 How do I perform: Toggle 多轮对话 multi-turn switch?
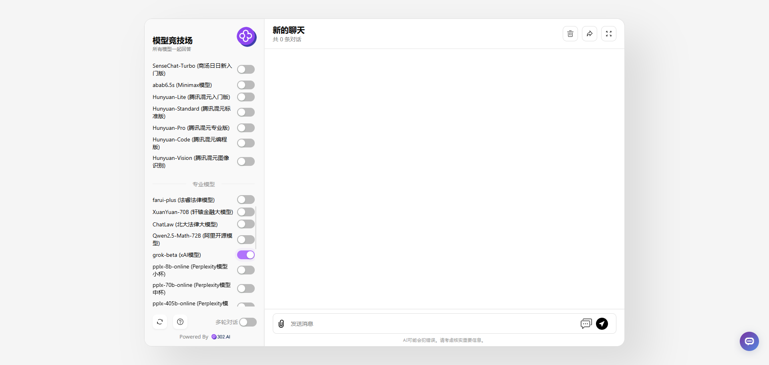248,322
